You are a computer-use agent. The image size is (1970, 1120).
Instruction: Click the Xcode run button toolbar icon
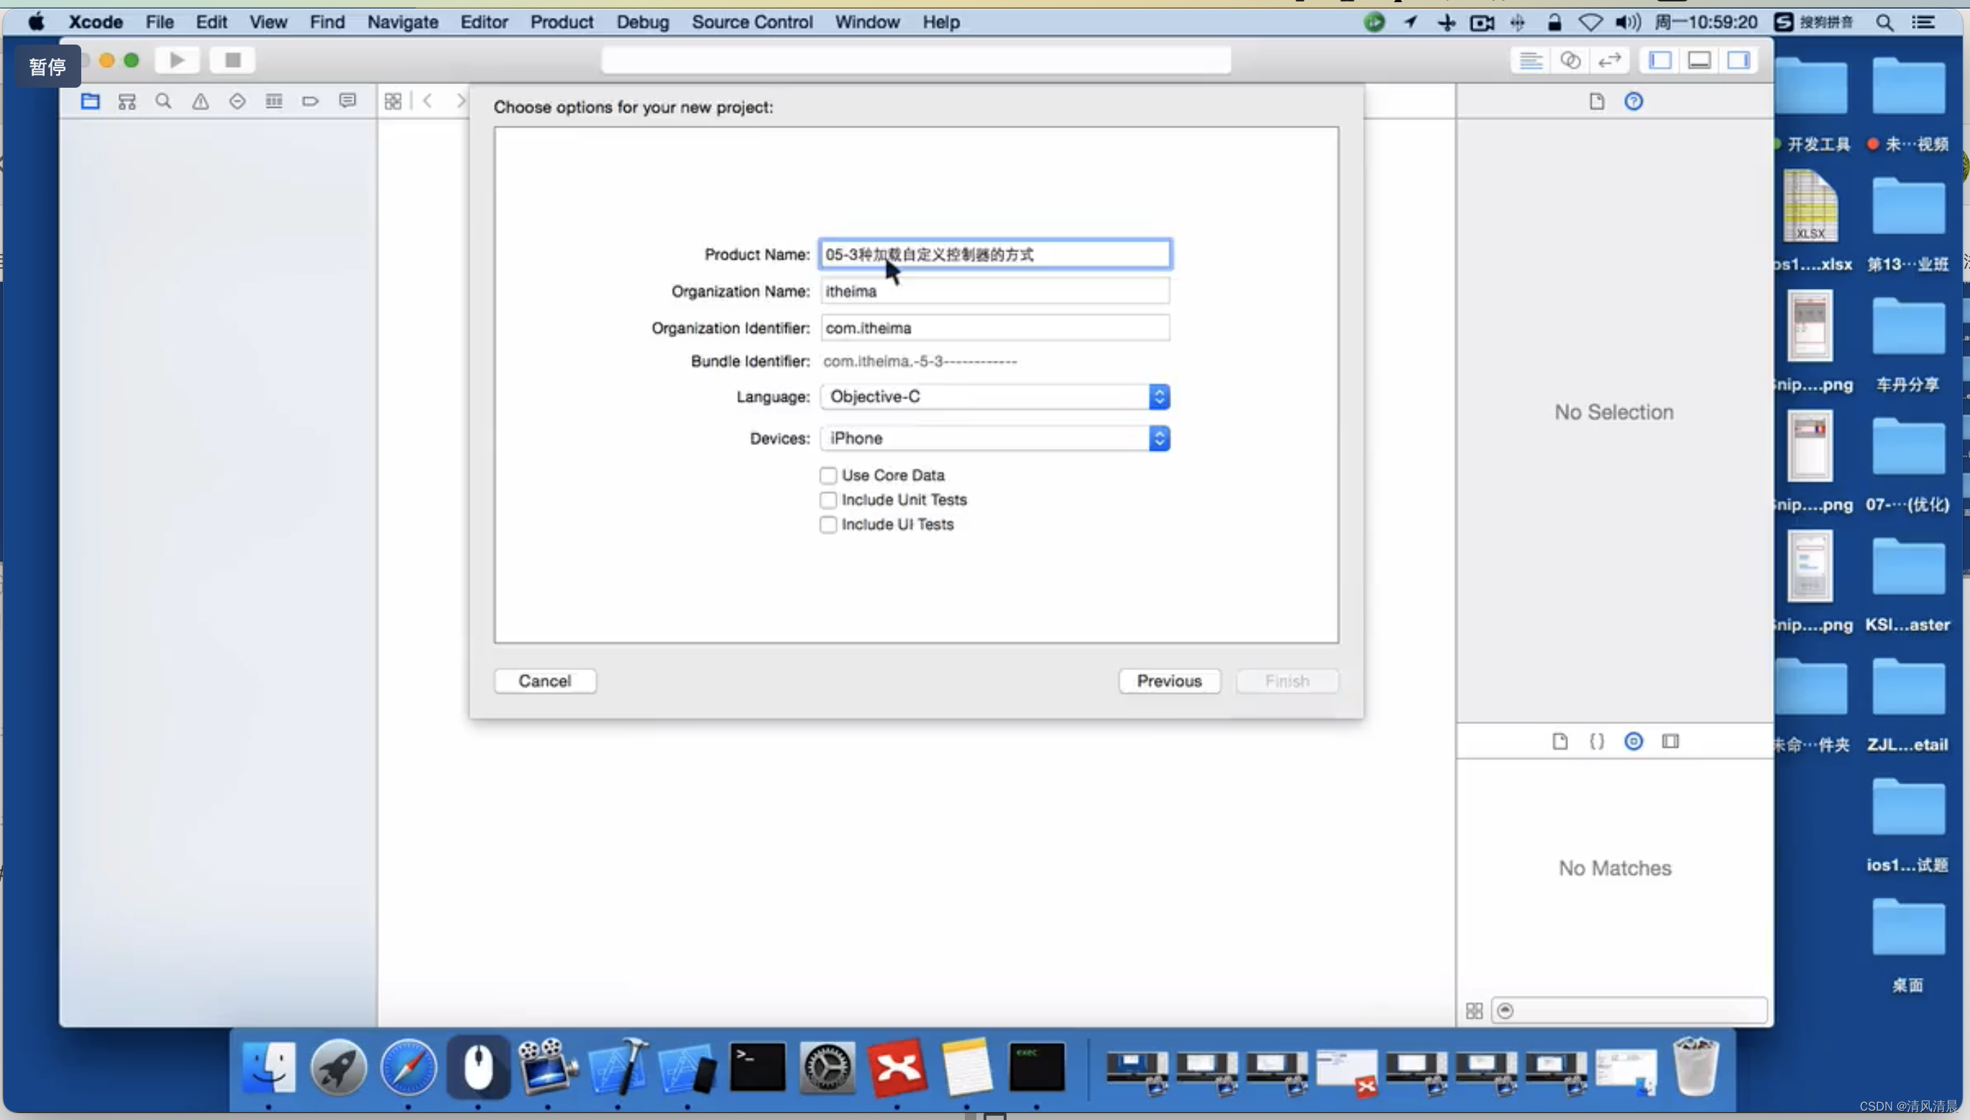[178, 60]
